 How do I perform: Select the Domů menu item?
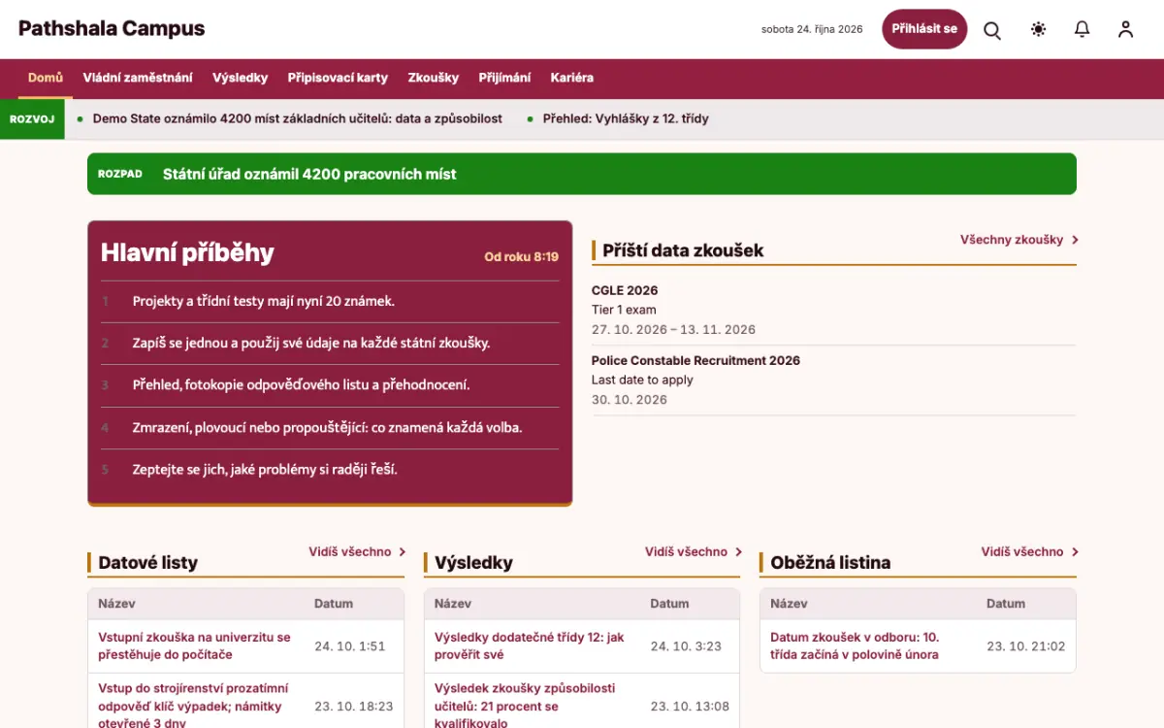pyautogui.click(x=46, y=78)
